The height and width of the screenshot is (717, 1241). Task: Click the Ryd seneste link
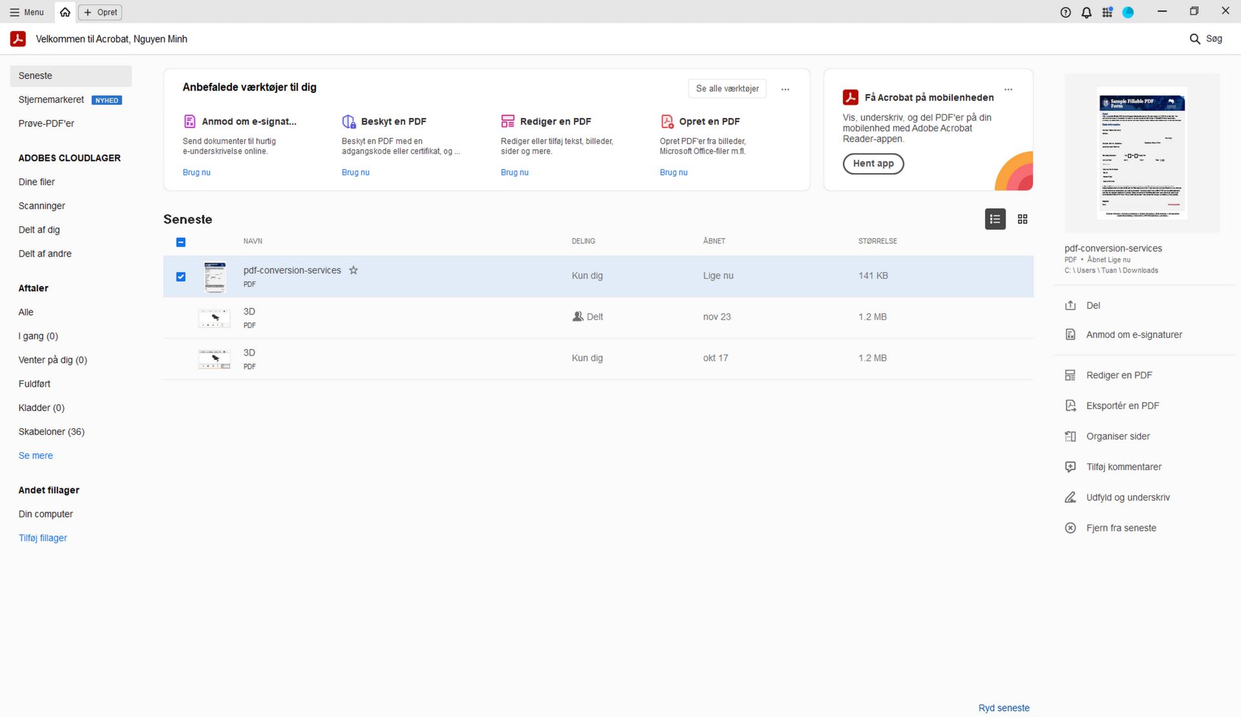click(1003, 708)
